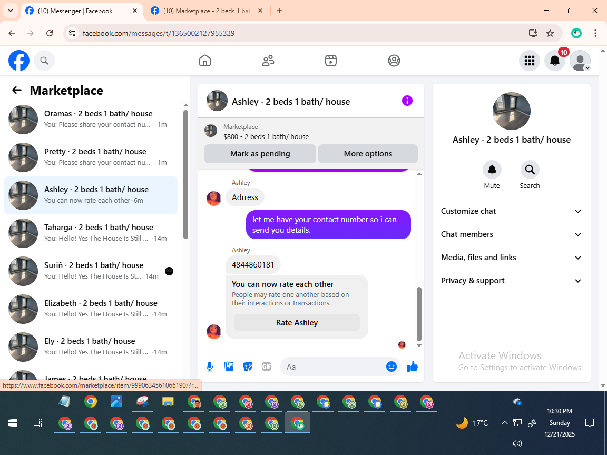Open the Ely conversation

click(x=91, y=347)
